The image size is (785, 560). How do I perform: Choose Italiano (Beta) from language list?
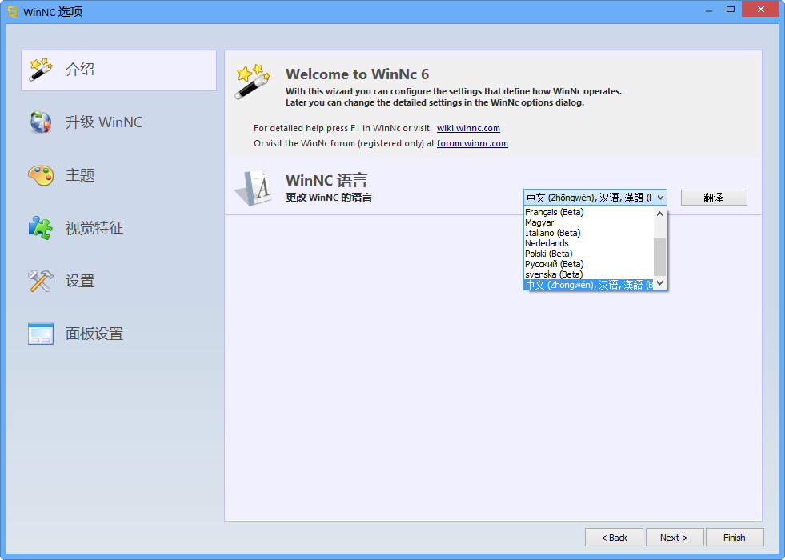coord(589,234)
